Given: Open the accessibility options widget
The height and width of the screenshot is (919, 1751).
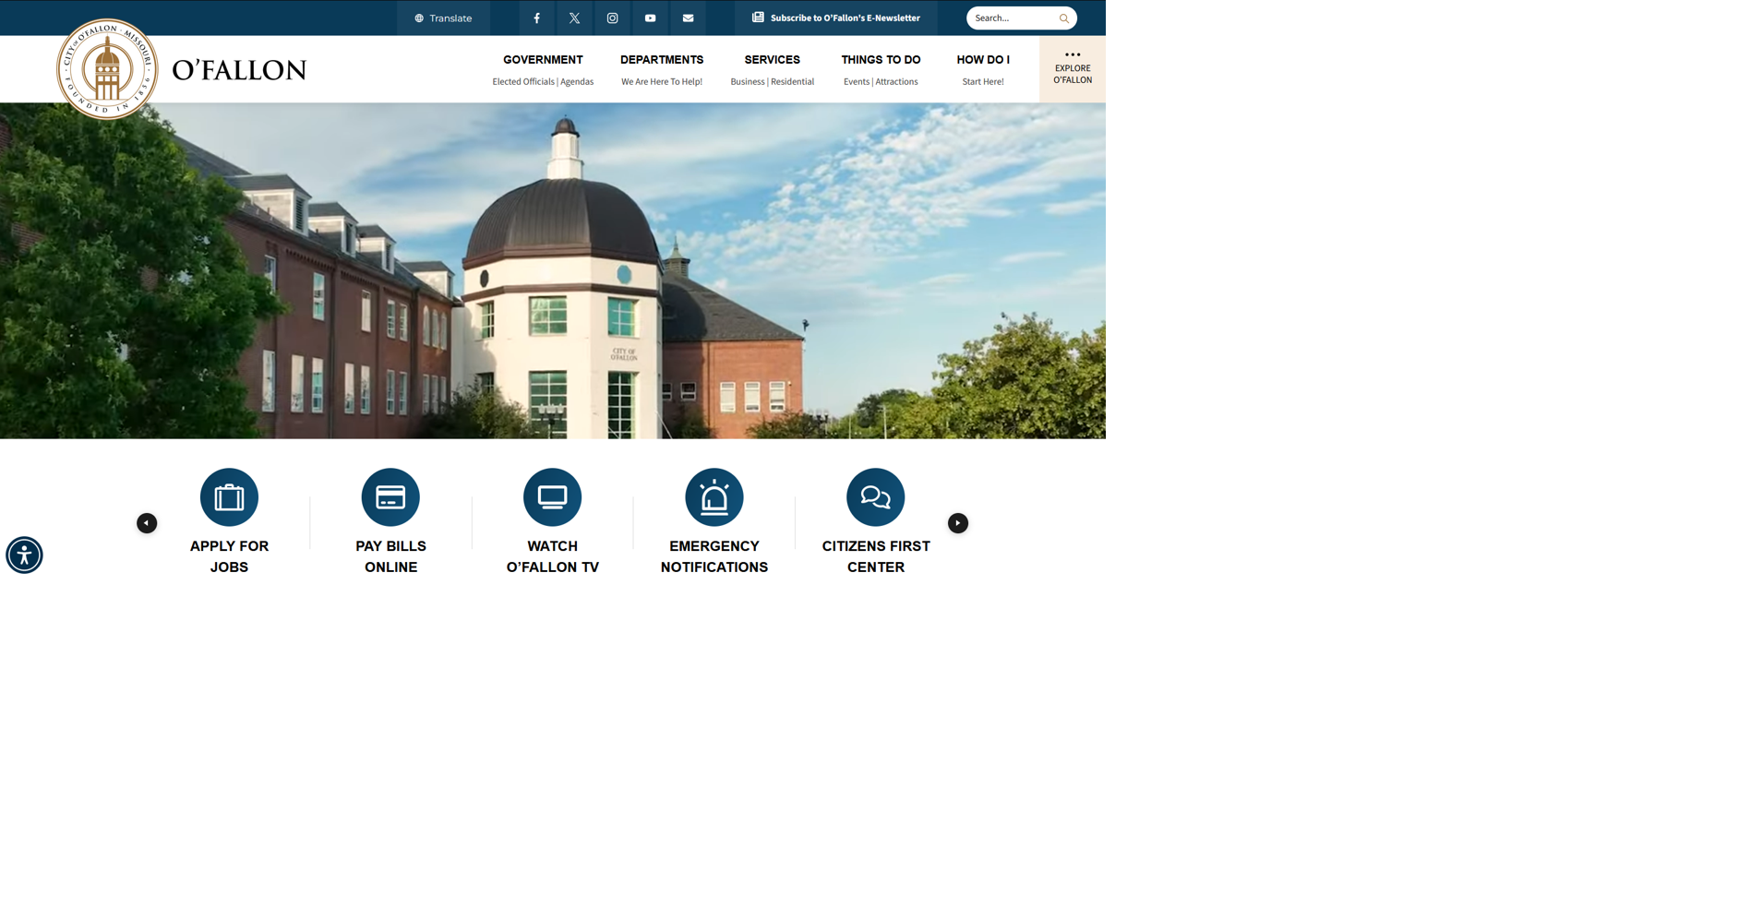Looking at the screenshot, I should (24, 555).
